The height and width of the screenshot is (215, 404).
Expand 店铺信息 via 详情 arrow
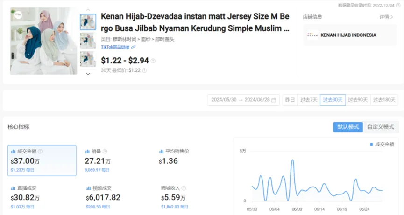389,17
